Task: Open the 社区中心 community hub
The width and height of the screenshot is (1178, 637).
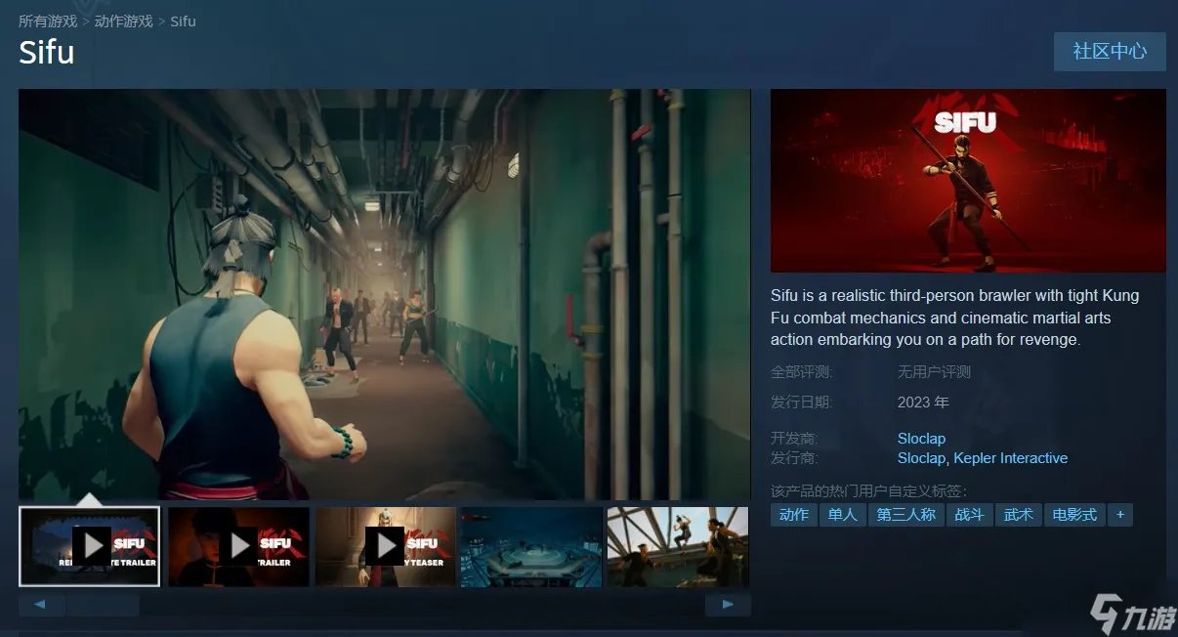Action: (x=1110, y=52)
